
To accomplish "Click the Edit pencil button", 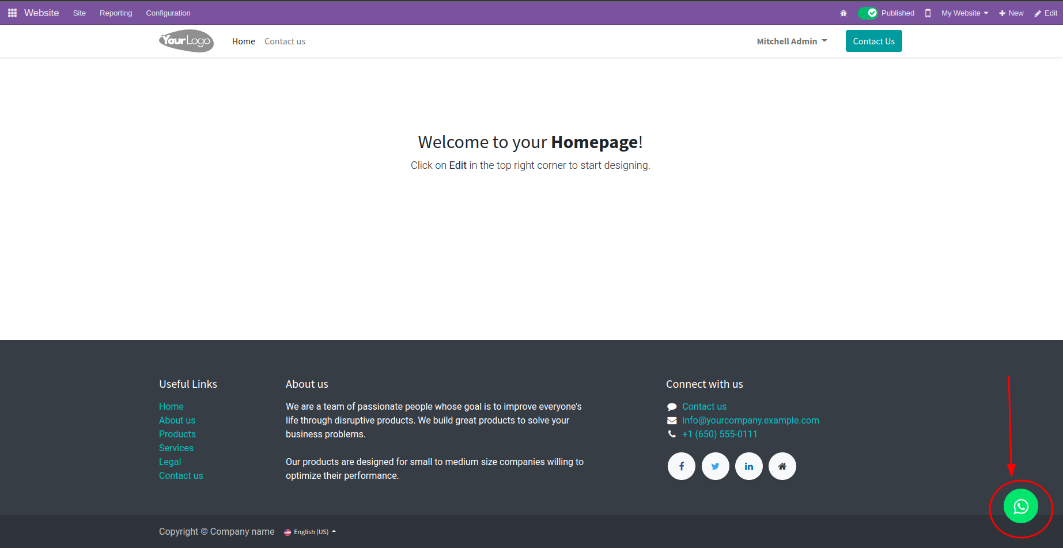I will click(x=1046, y=13).
